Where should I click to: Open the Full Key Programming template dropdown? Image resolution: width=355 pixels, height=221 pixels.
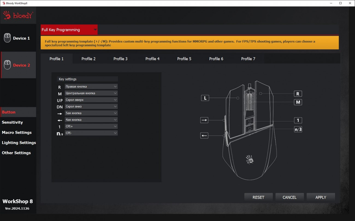tap(69, 30)
